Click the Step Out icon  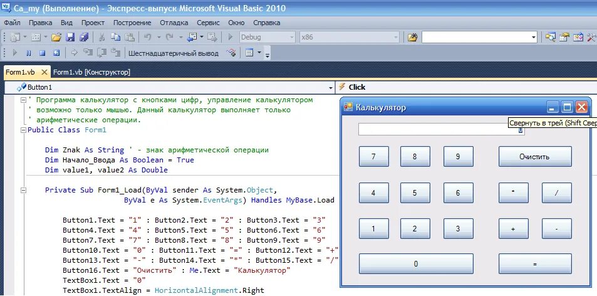click(116, 53)
